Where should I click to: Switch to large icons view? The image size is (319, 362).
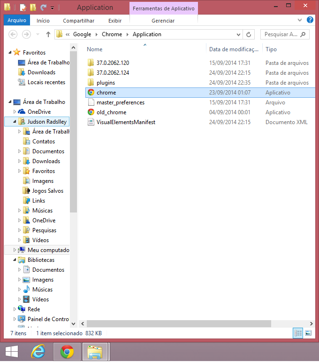[308, 333]
